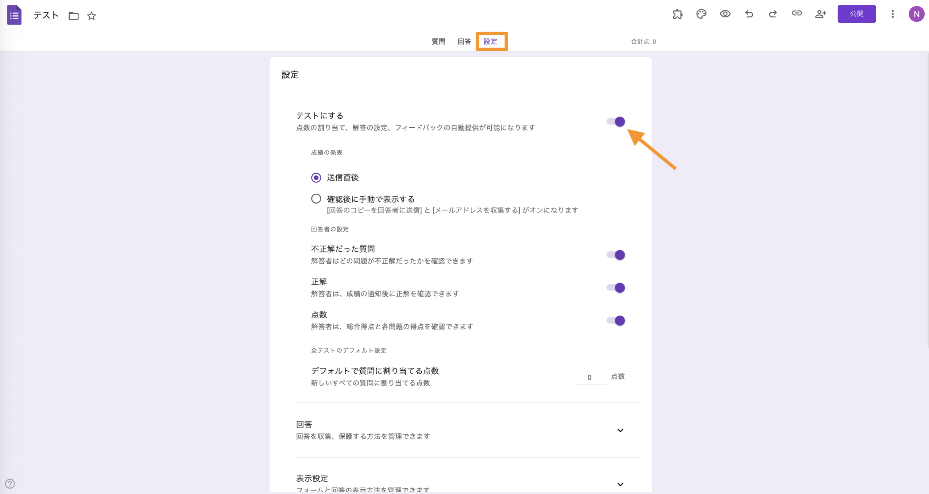Open the Google Forms home icon
This screenshot has width=929, height=494.
[x=14, y=15]
